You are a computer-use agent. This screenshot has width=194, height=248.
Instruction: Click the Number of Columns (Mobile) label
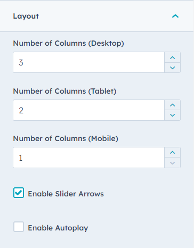click(66, 139)
